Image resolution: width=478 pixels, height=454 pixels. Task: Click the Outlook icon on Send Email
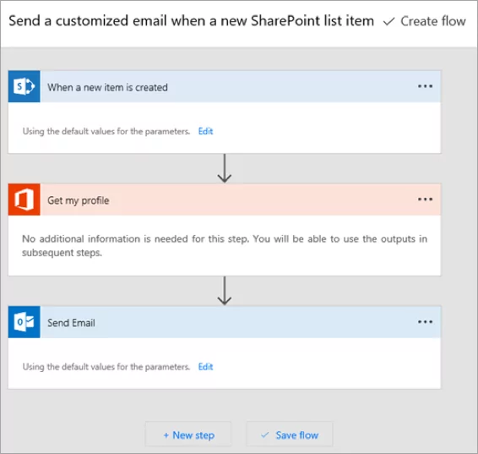pyautogui.click(x=24, y=322)
